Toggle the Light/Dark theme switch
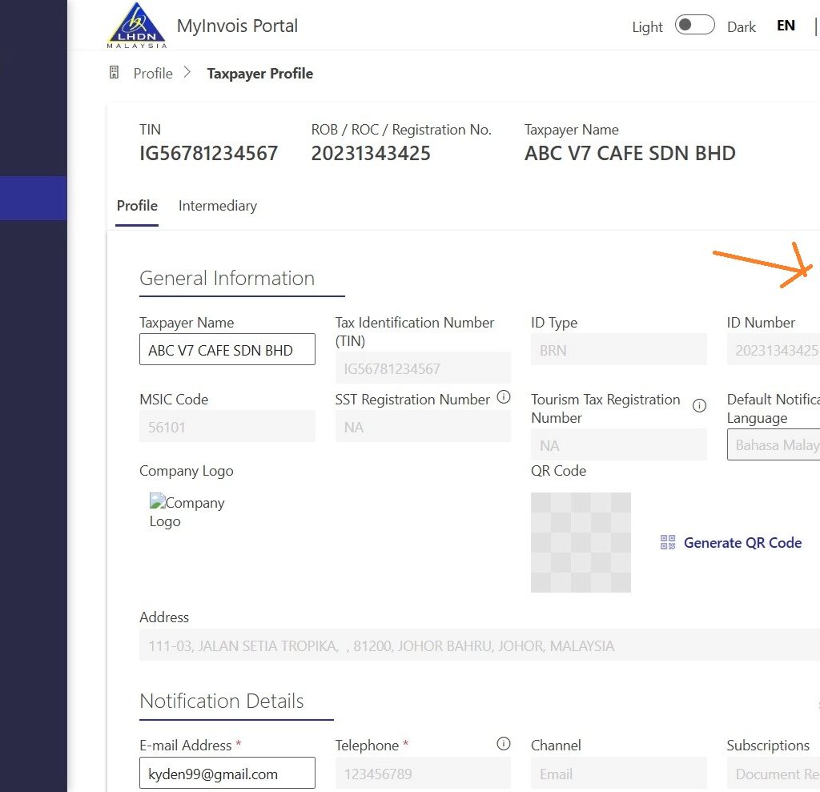Image resolution: width=820 pixels, height=792 pixels. click(x=693, y=26)
